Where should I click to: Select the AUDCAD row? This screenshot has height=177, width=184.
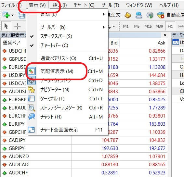pos(84,165)
